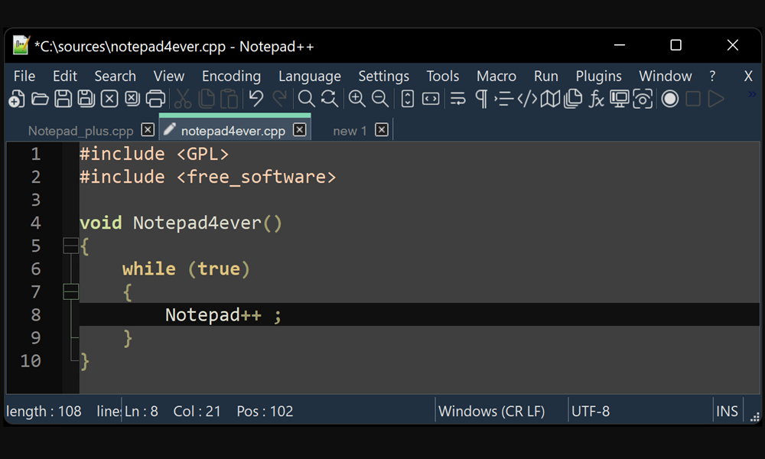Open the Function List fx icon
The image size is (765, 459).
[596, 99]
